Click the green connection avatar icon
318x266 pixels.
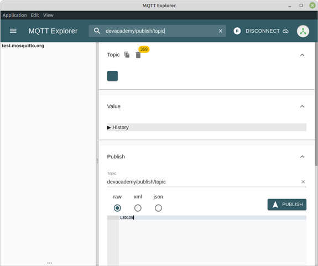(303, 31)
